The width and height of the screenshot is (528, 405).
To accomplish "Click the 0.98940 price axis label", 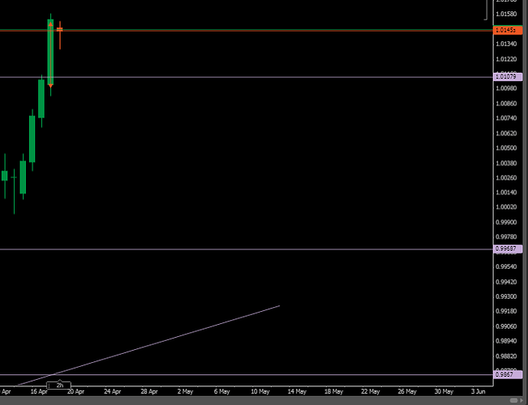I will (x=506, y=341).
